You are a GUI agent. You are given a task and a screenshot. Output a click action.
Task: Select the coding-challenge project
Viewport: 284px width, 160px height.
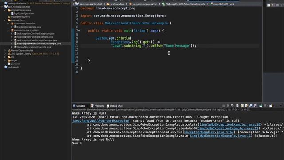[17, 4]
